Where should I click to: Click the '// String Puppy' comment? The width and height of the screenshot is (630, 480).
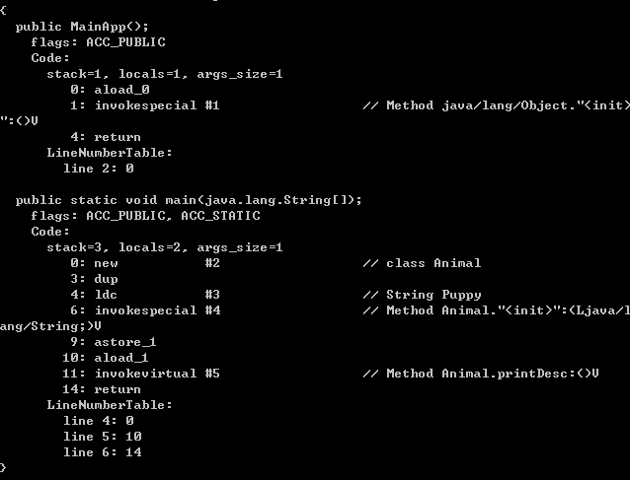pyautogui.click(x=422, y=295)
